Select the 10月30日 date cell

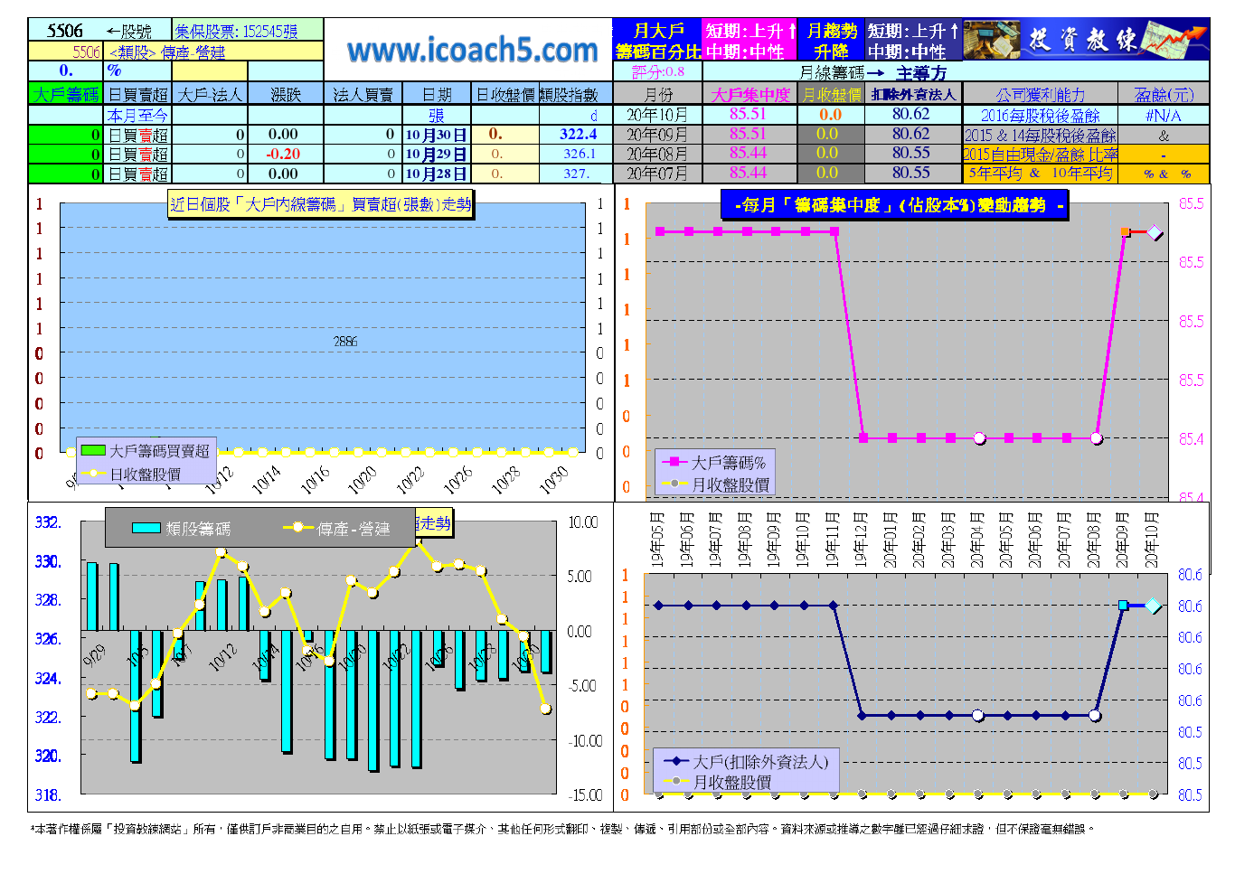tap(436, 135)
